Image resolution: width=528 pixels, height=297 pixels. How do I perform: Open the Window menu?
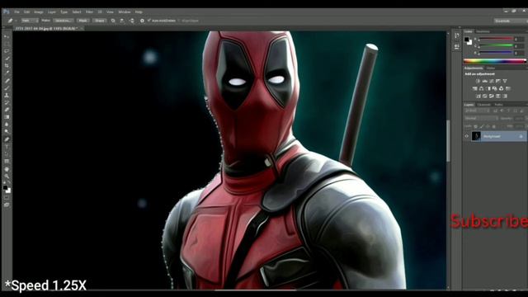click(x=125, y=12)
